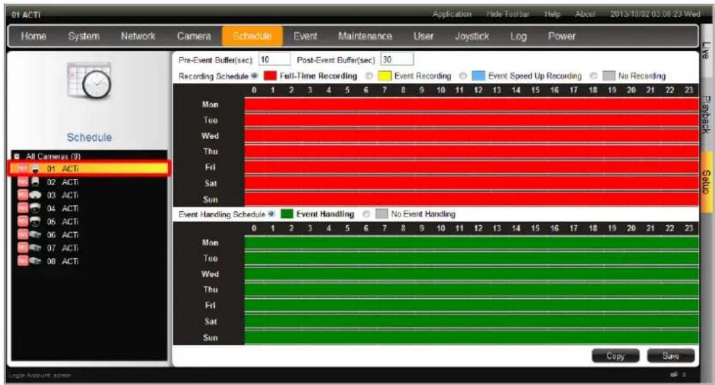Click the camera type icon of 02 ACTi
The height and width of the screenshot is (385, 715).
pyautogui.click(x=35, y=182)
